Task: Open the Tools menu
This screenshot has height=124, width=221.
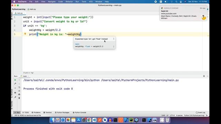Action: click(84, 2)
